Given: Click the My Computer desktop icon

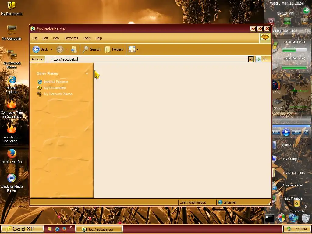Looking at the screenshot, I should 12,33.
